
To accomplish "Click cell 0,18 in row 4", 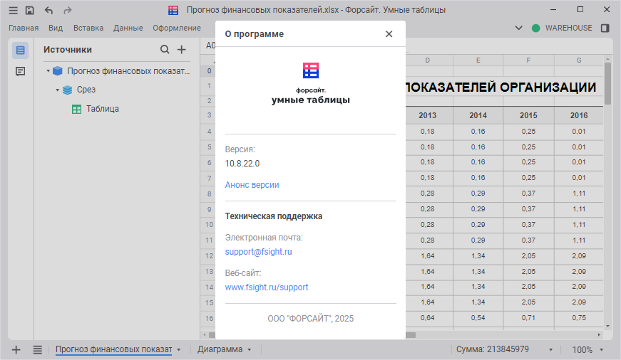I will 427,131.
